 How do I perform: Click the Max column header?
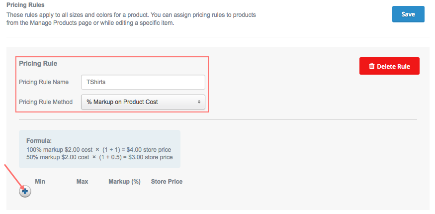(x=82, y=182)
